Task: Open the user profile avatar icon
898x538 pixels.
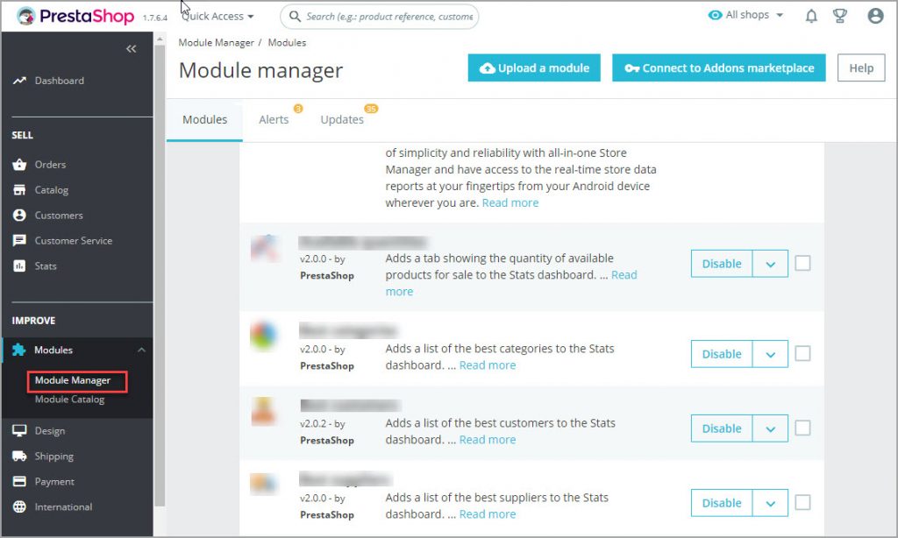Action: [874, 16]
